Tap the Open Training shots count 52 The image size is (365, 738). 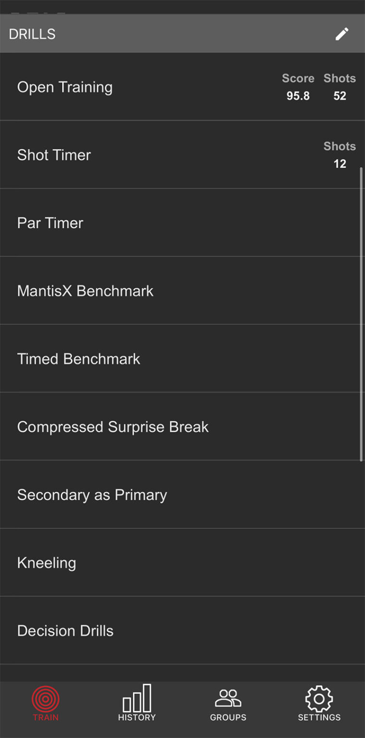pos(340,96)
